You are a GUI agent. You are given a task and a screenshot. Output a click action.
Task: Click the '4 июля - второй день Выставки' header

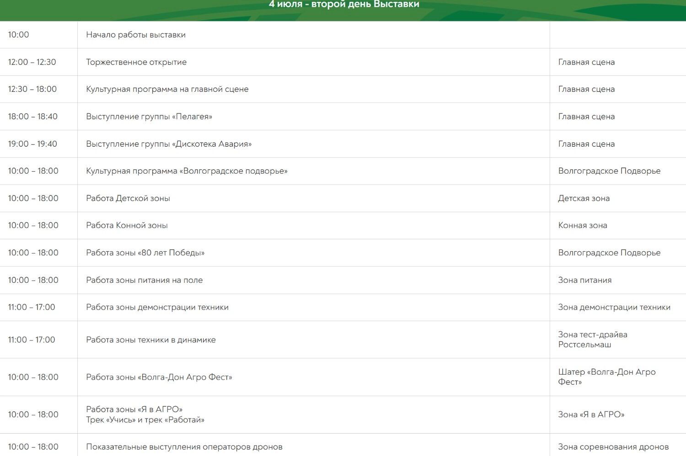tap(343, 5)
